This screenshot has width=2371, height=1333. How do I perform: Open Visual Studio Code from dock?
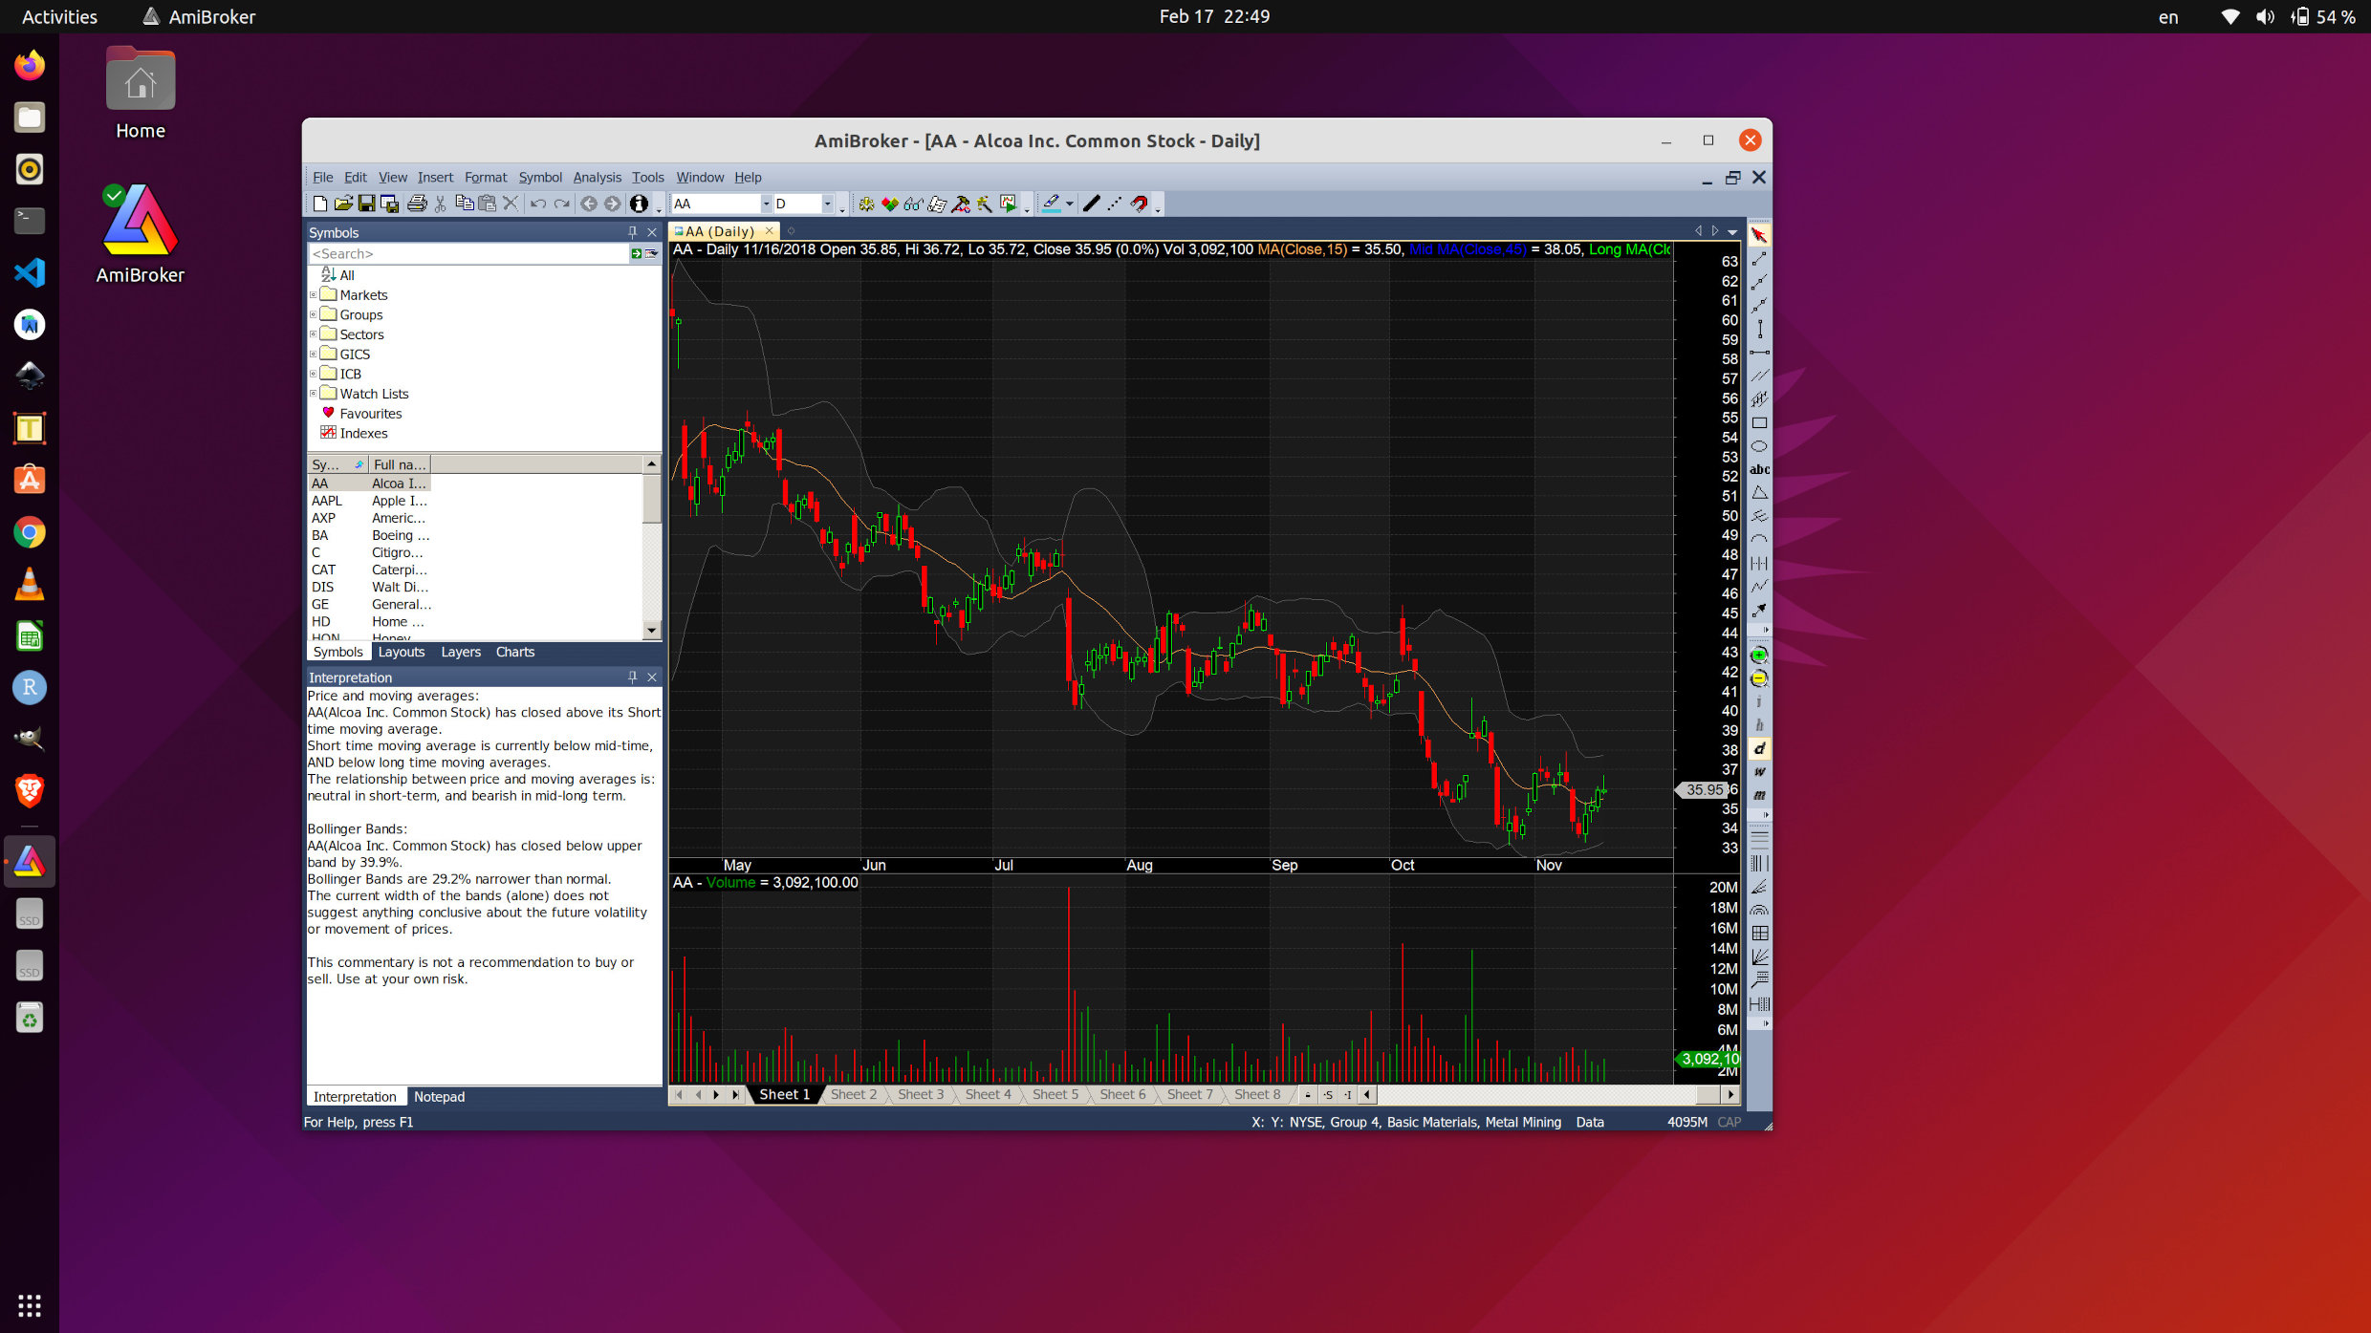[x=30, y=272]
